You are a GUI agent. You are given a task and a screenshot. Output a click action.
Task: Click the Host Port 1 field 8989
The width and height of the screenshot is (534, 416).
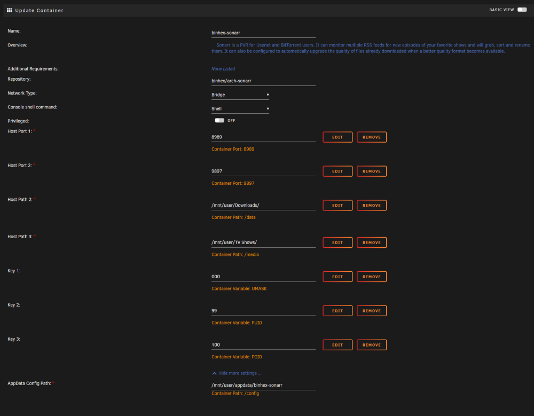coord(263,137)
